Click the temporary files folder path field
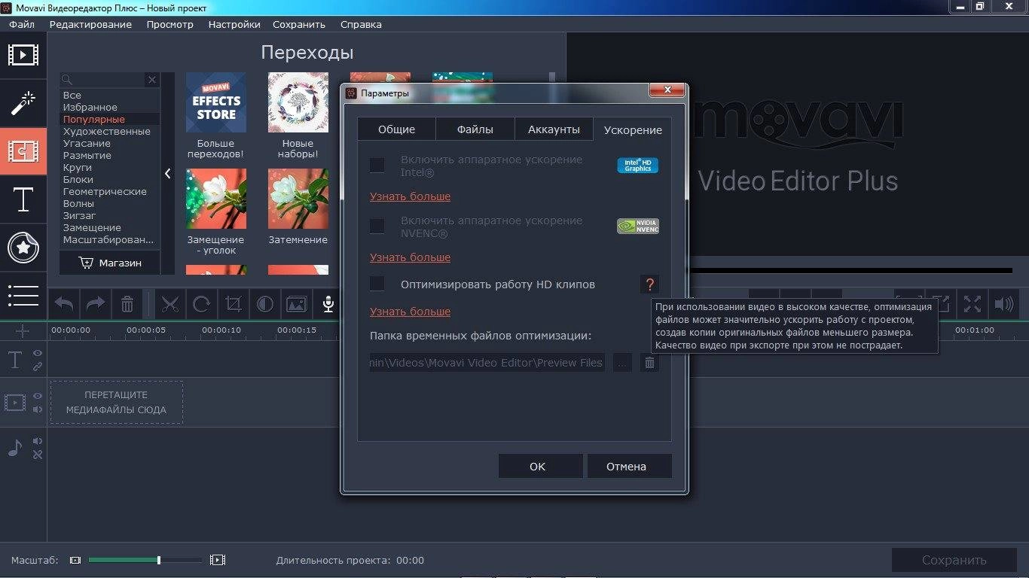 tap(487, 363)
